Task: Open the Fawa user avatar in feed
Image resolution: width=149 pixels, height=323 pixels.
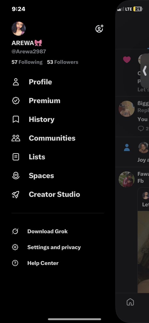Action: click(x=127, y=179)
